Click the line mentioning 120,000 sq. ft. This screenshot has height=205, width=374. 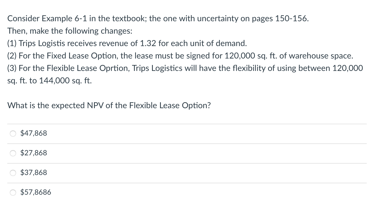180,56
